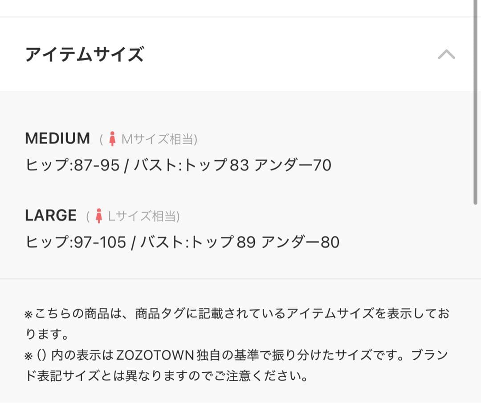The image size is (481, 403).
Task: Click the female figure icon beside Mサイズ相当
Action: (x=112, y=139)
